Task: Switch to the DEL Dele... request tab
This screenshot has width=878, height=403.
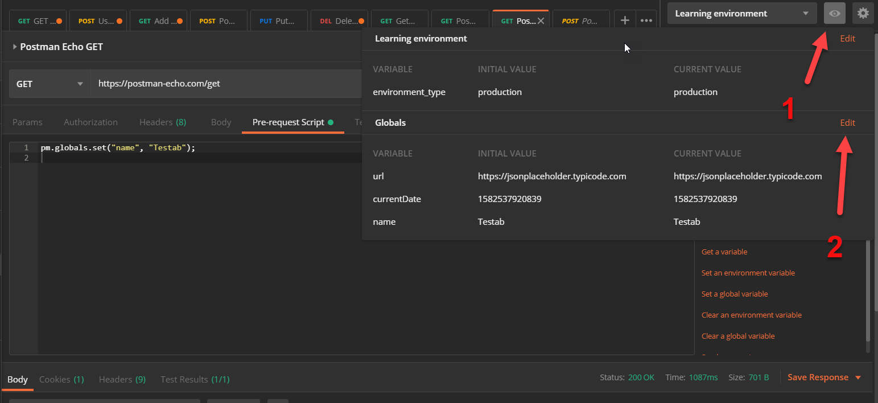Action: point(340,21)
